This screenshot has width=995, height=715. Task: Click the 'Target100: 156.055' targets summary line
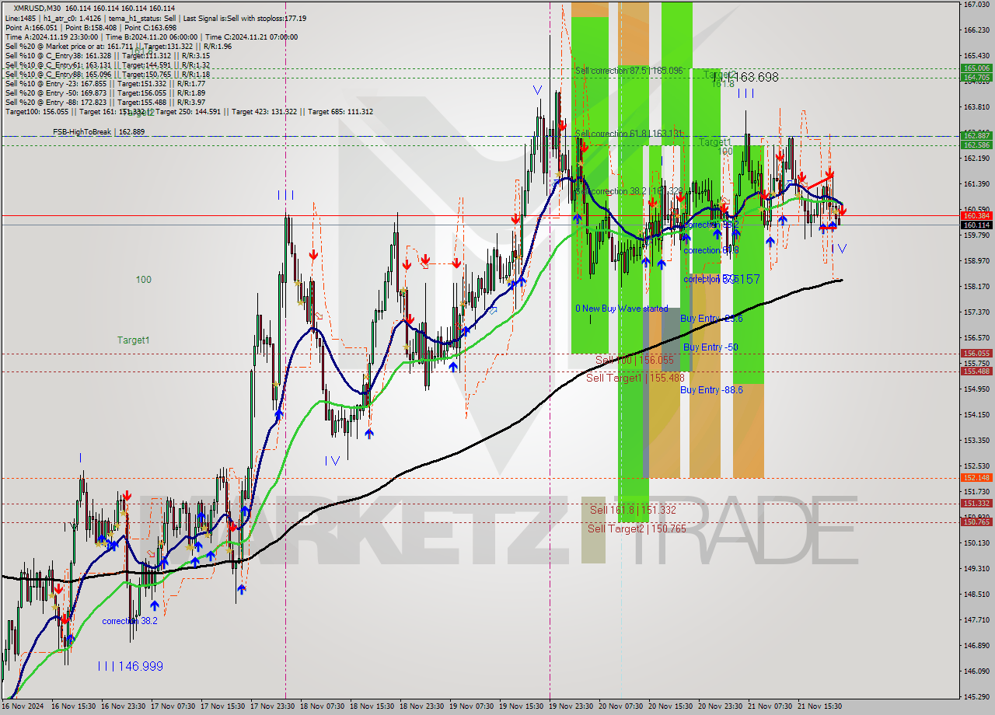(x=189, y=111)
